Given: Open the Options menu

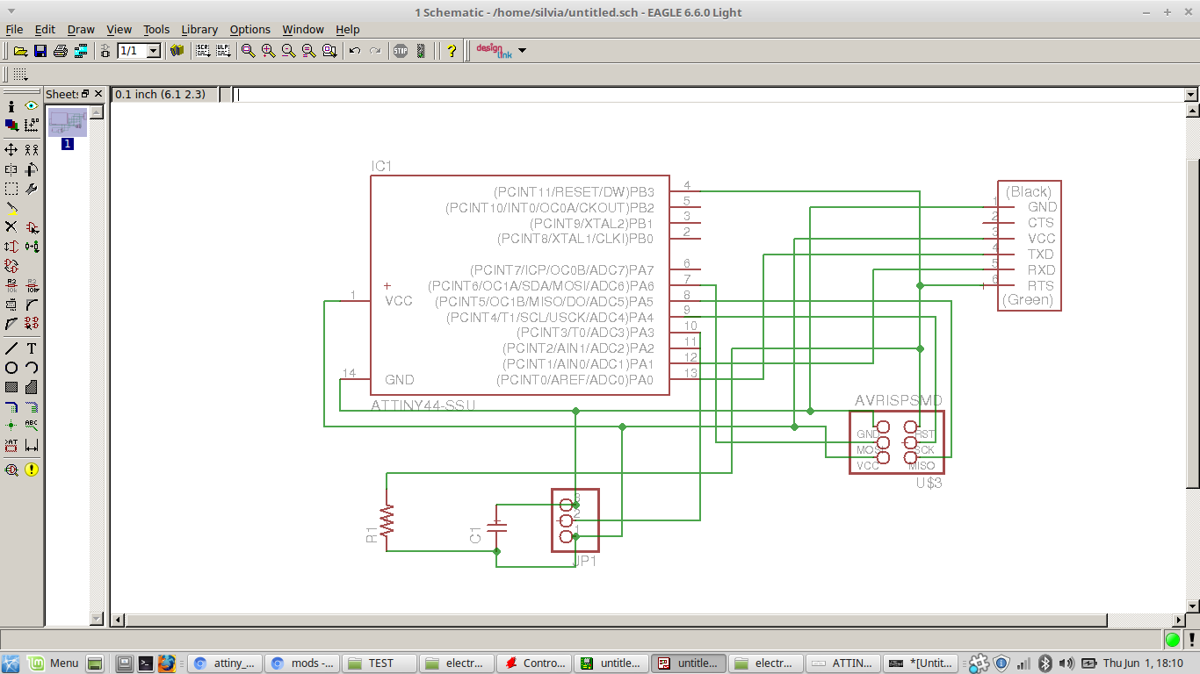Looking at the screenshot, I should coord(250,29).
